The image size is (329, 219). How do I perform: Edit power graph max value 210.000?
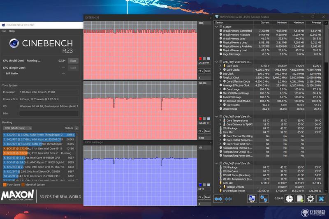click(x=204, y=83)
